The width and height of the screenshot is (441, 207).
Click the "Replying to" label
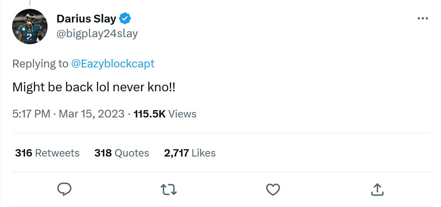click(x=40, y=64)
